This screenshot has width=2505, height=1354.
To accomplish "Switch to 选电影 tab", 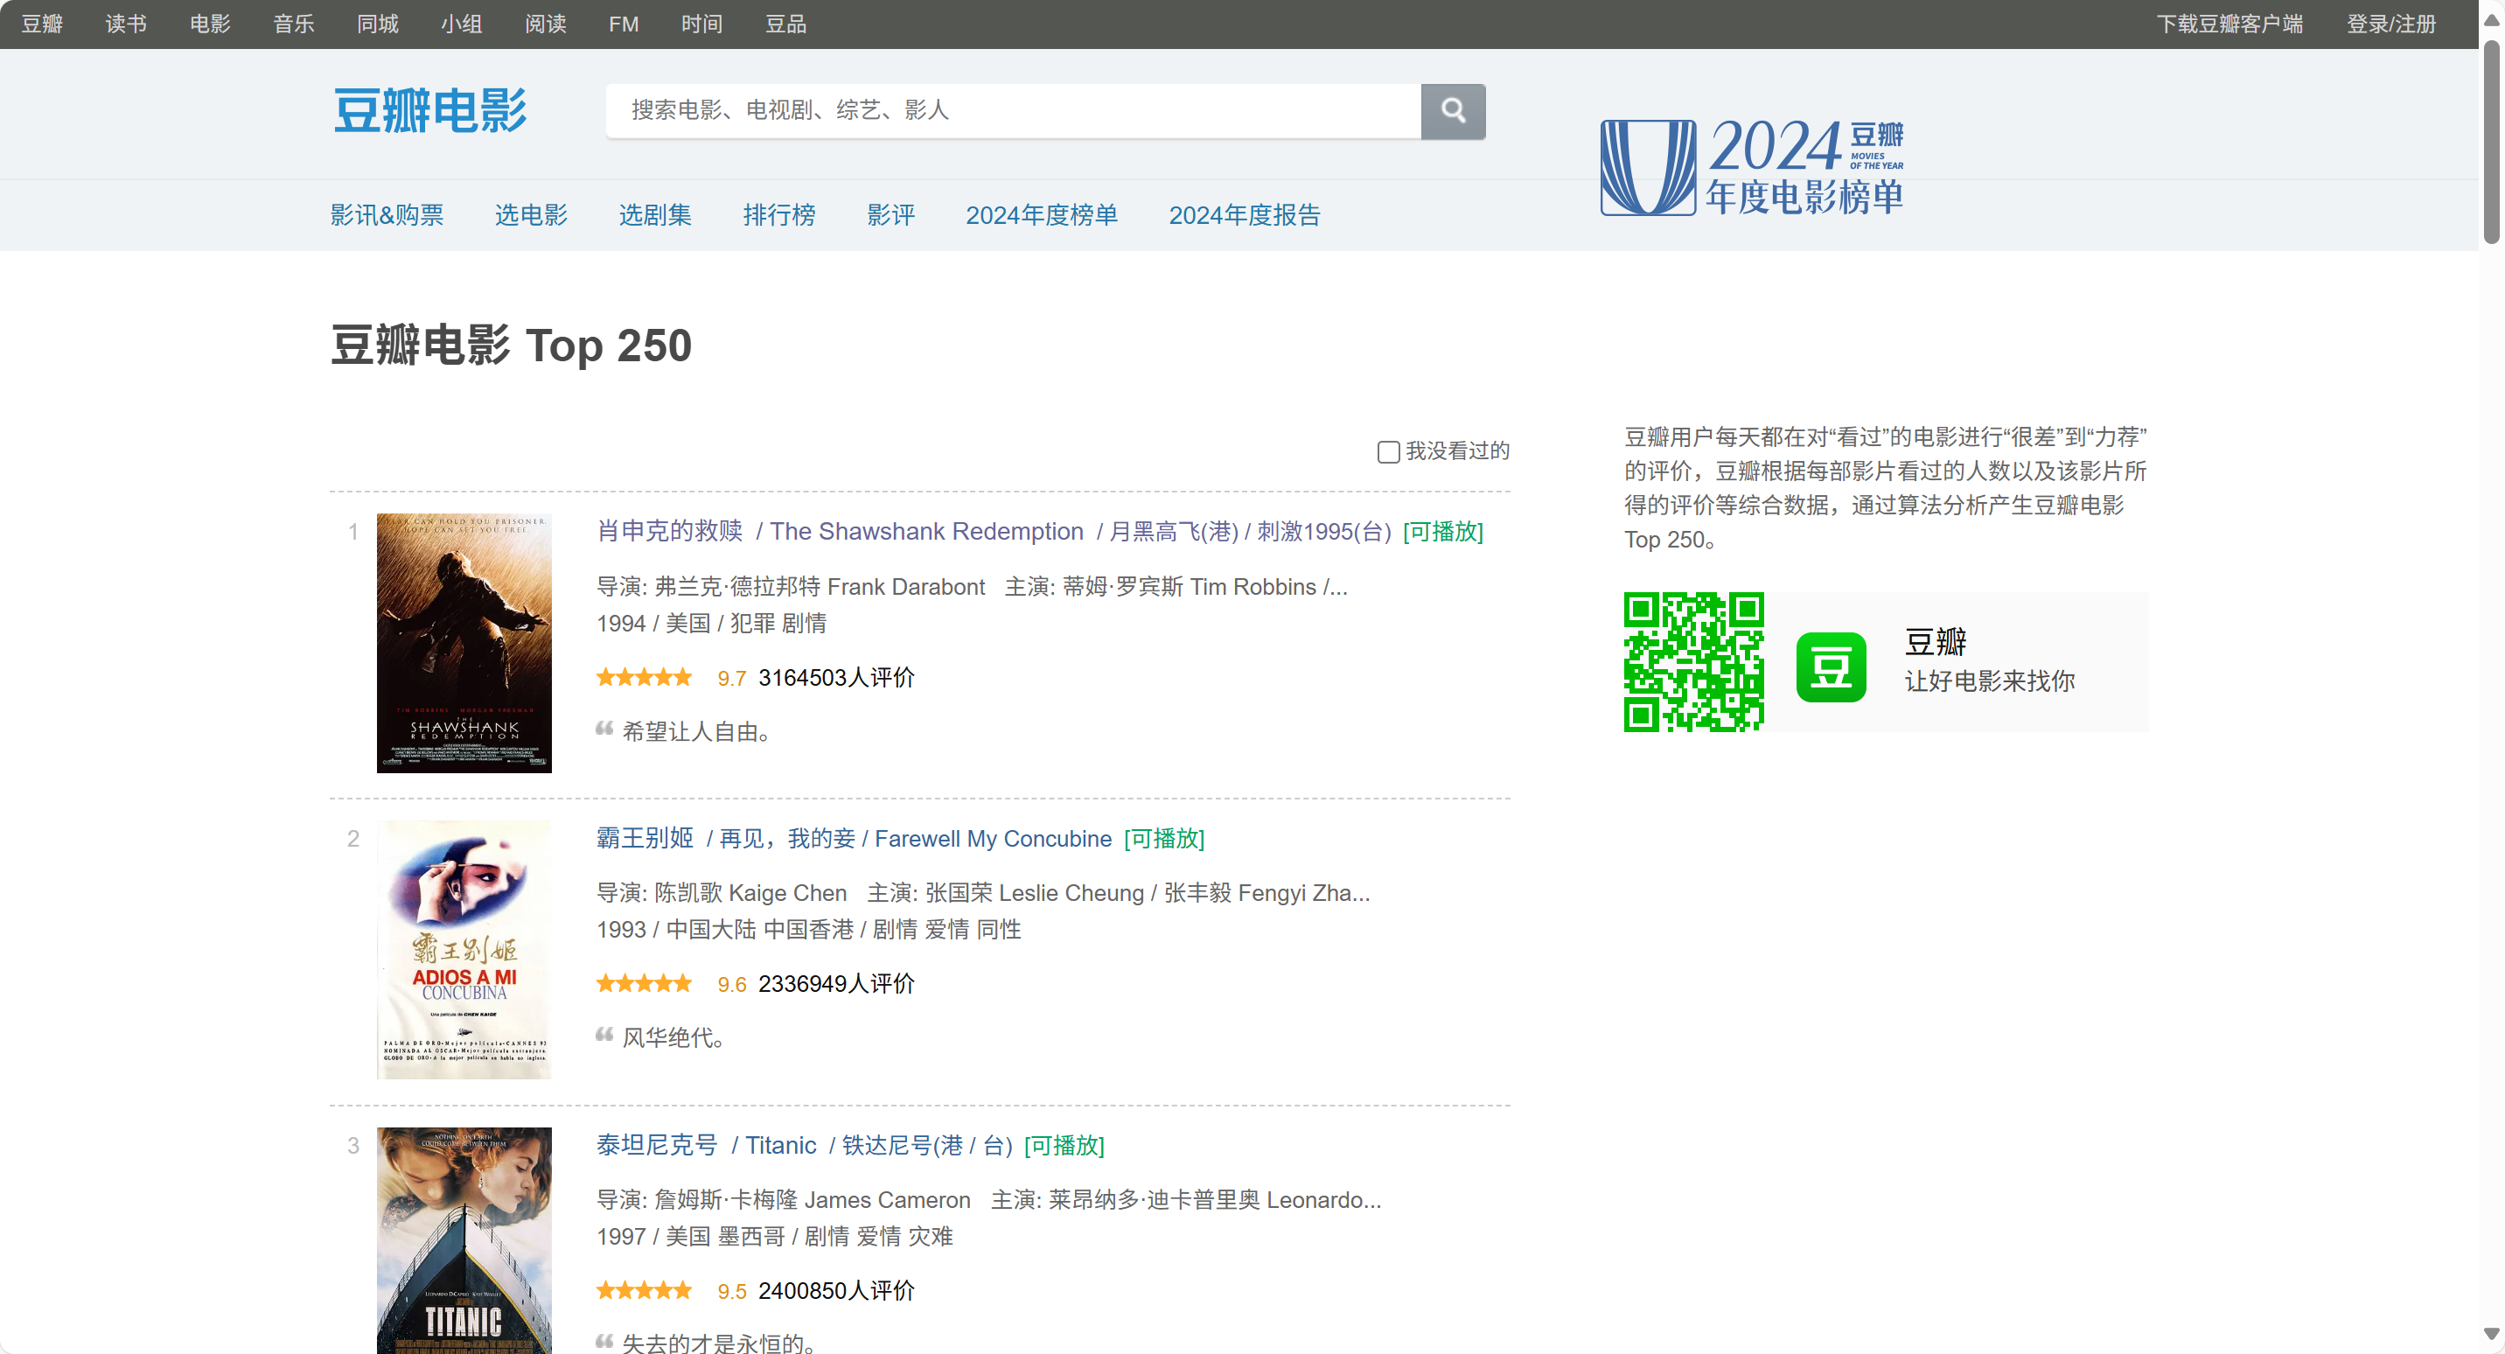I will pos(531,215).
